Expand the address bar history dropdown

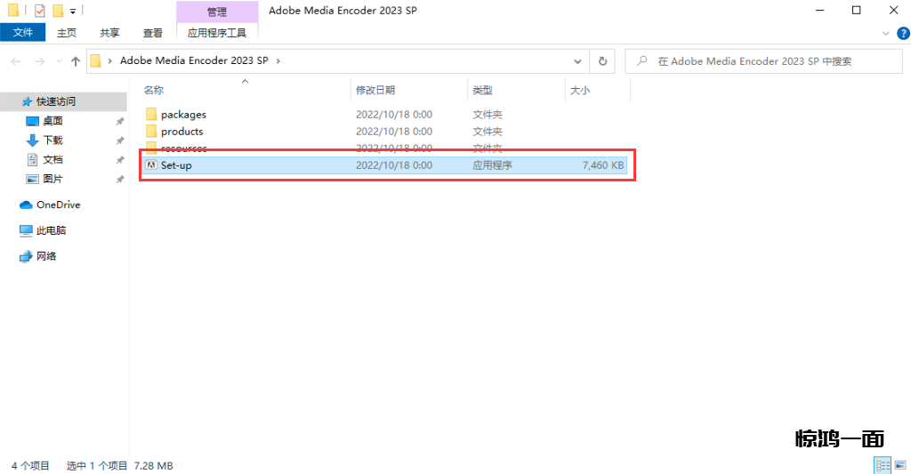click(x=578, y=61)
